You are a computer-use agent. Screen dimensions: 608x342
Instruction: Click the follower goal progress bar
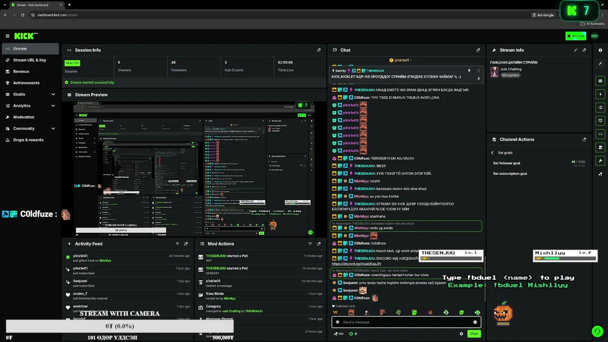tap(579, 165)
